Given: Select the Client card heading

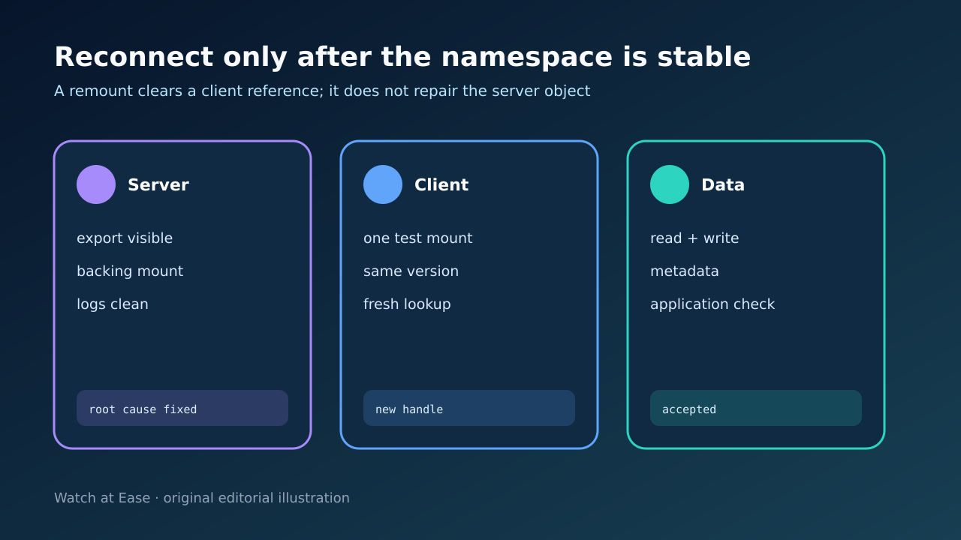Looking at the screenshot, I should pyautogui.click(x=441, y=185).
